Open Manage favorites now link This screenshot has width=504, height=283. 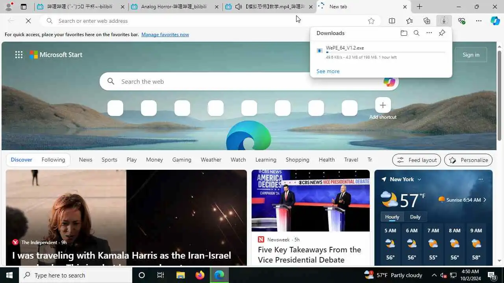165,35
